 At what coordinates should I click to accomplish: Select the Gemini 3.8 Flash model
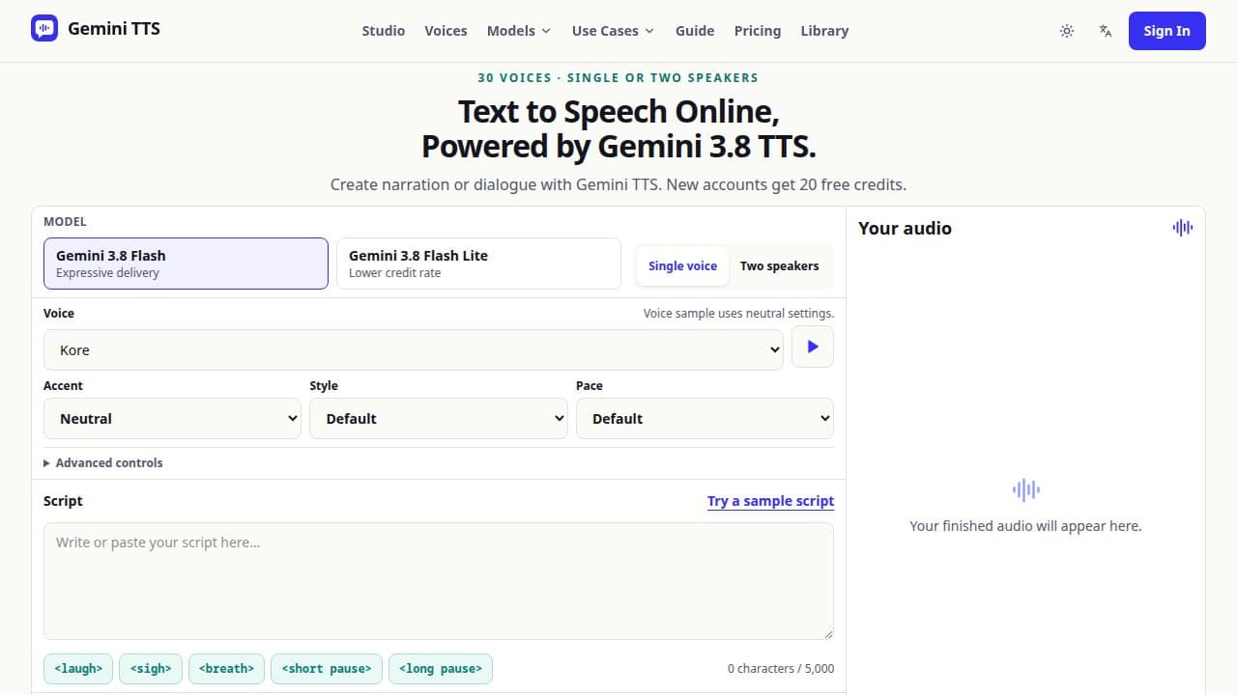186,264
